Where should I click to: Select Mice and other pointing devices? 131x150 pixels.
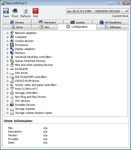point(34,65)
